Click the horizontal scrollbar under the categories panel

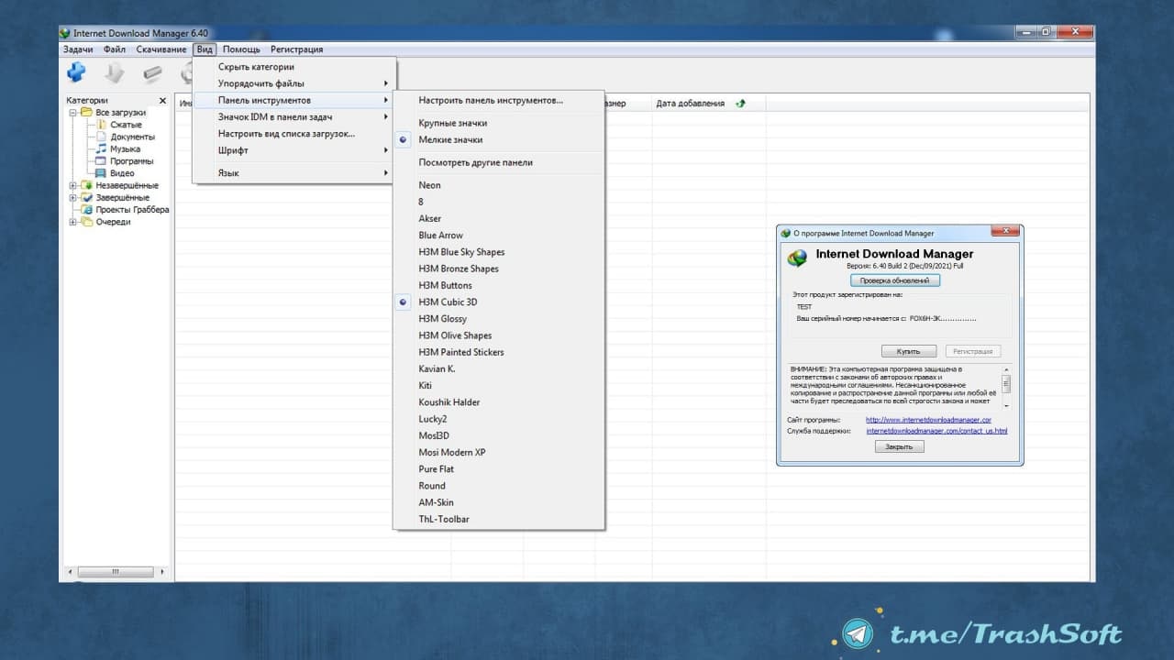115,572
